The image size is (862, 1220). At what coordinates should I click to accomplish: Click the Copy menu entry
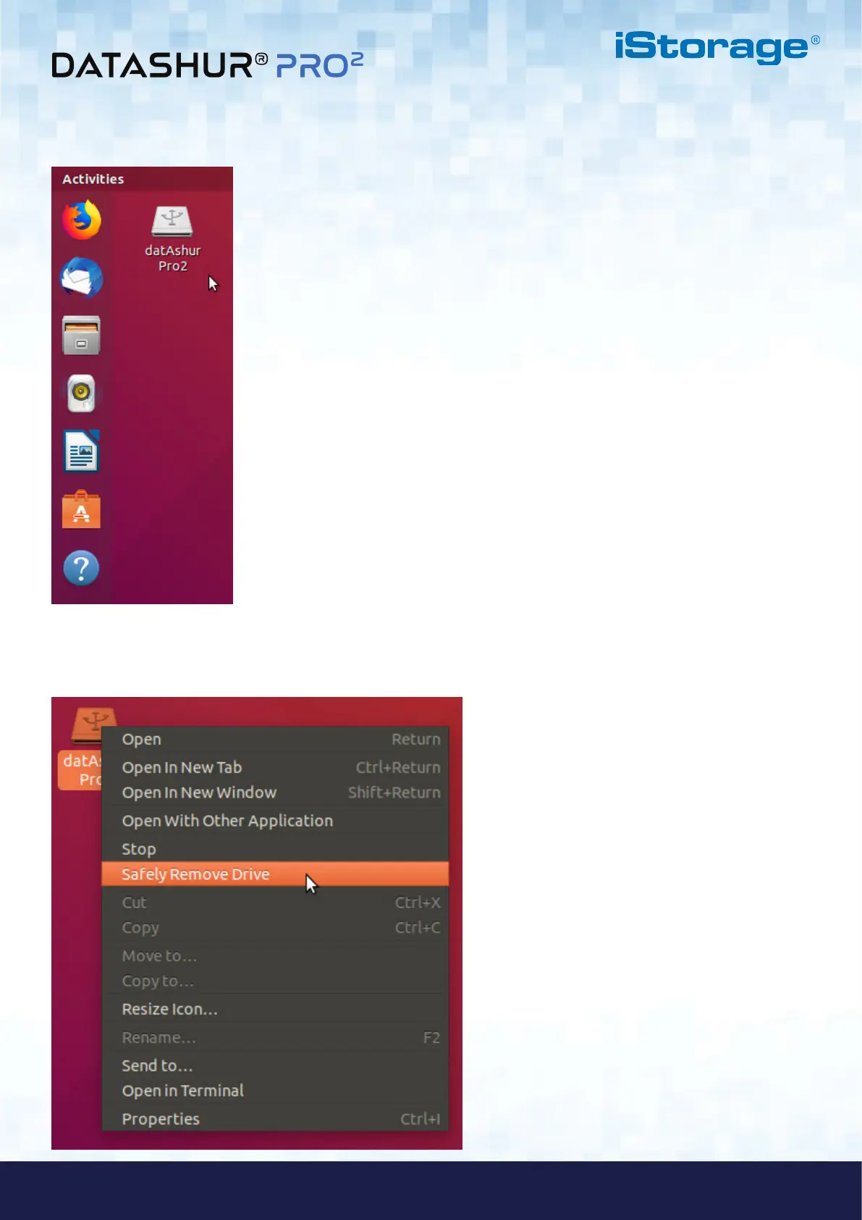point(275,928)
